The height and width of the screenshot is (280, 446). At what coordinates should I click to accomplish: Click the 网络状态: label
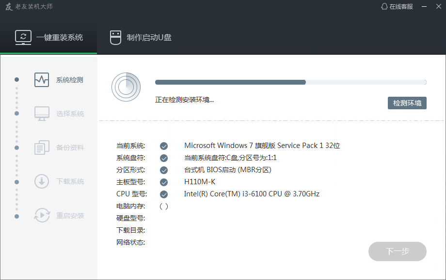point(130,242)
